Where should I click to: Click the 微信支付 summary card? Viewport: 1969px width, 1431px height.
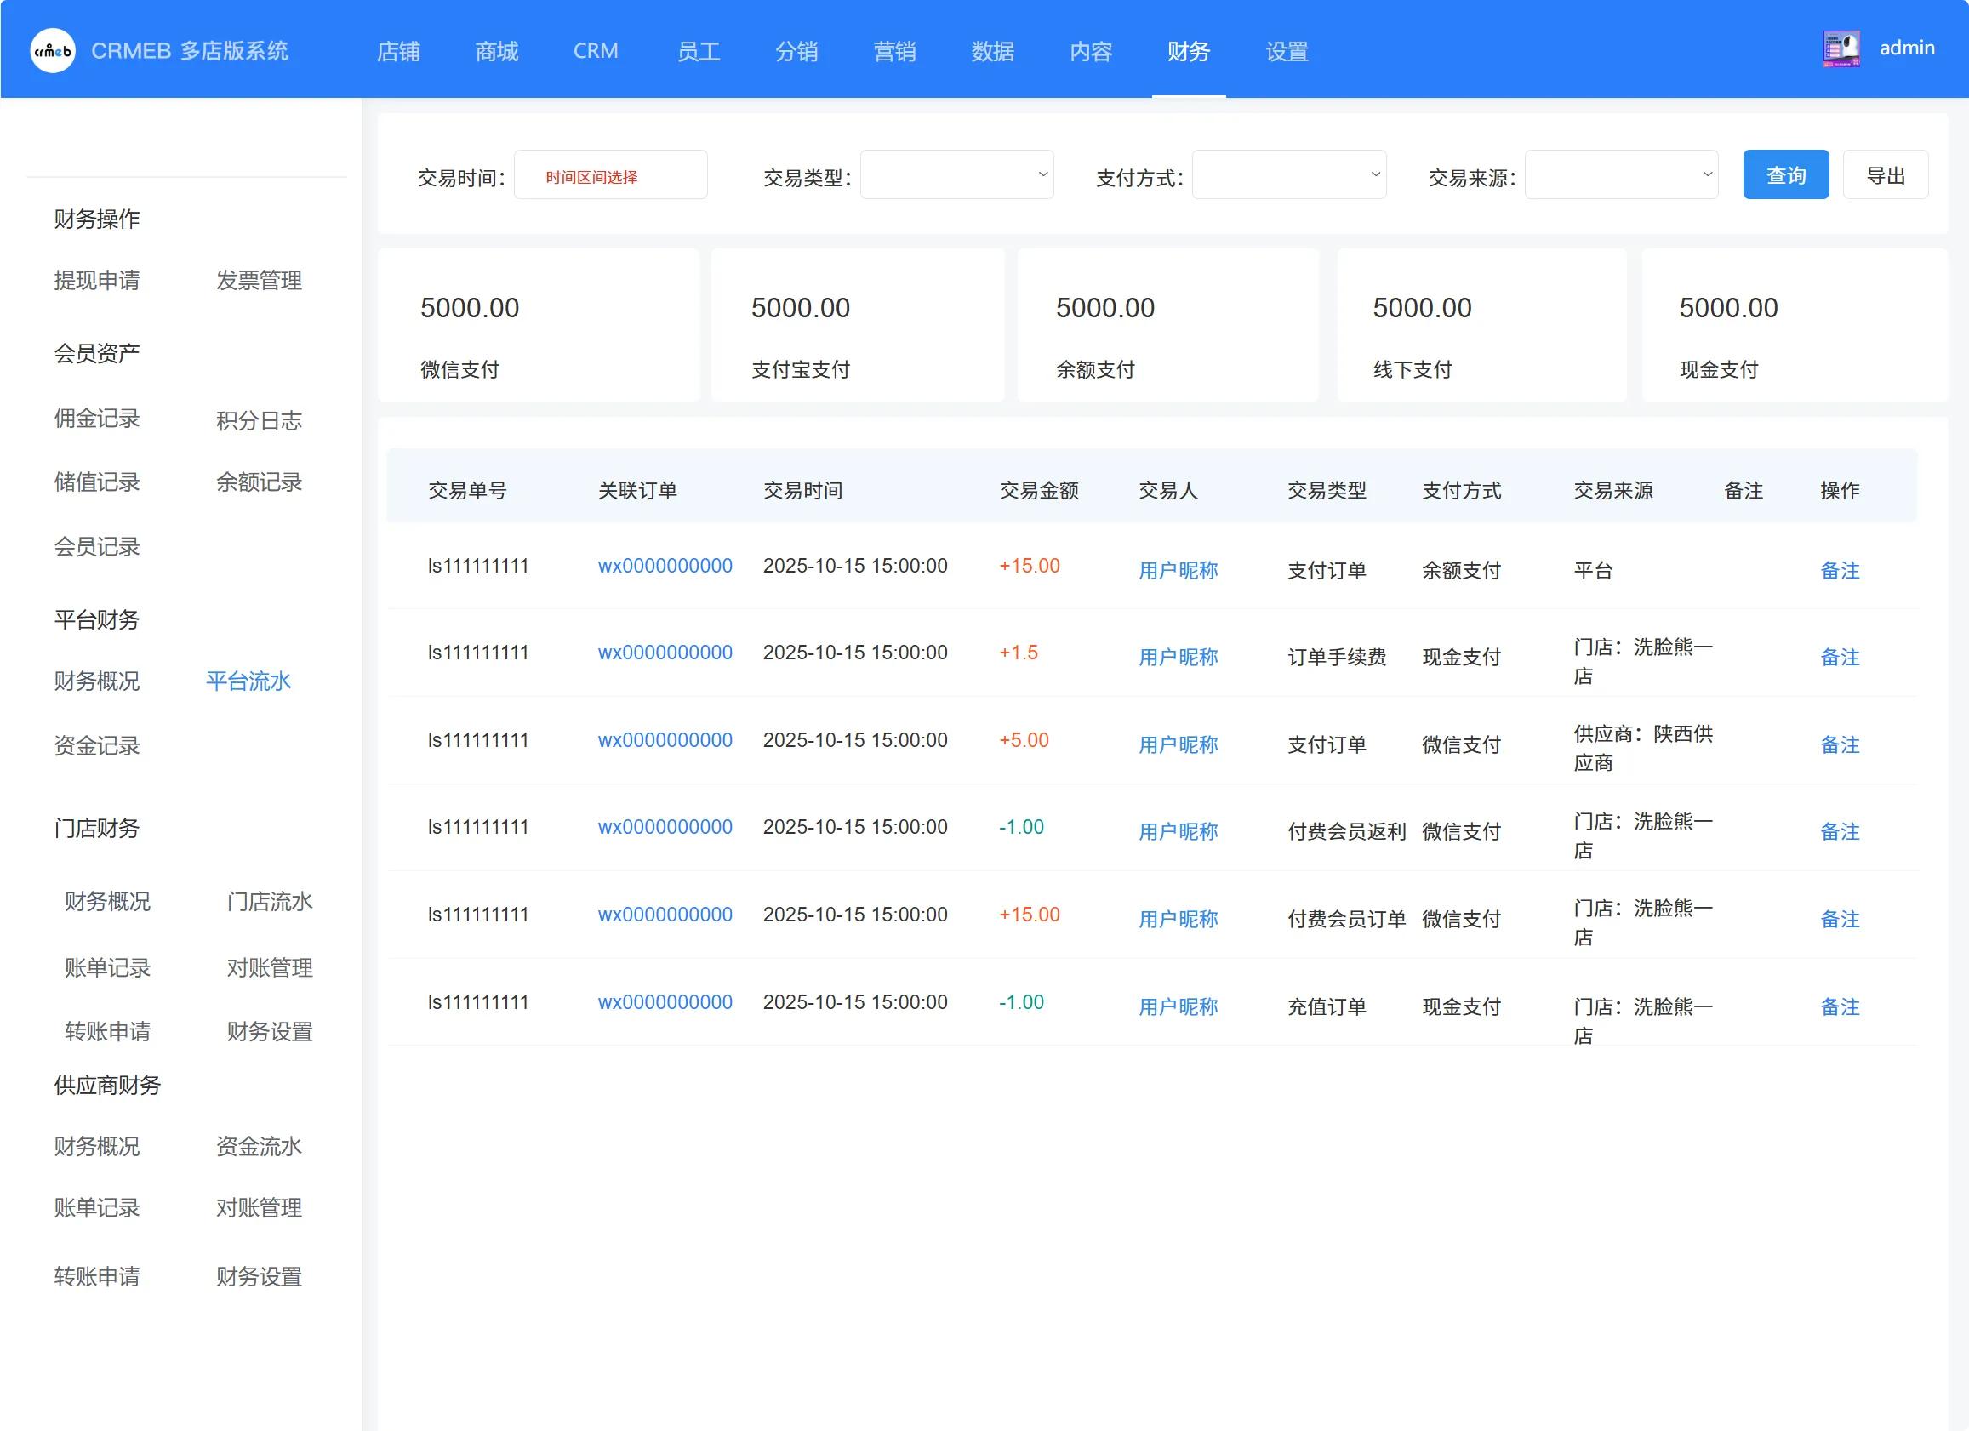click(x=539, y=326)
